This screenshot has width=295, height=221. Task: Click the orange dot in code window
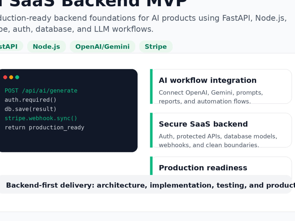click(x=11, y=77)
